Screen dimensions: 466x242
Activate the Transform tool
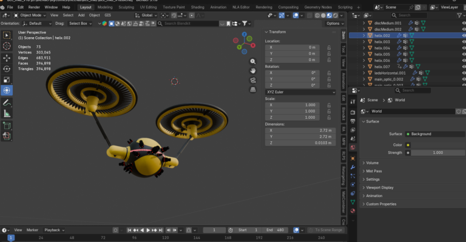7,90
